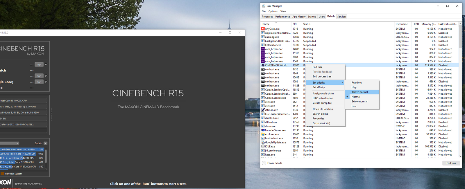Viewport: 465px width, 189px height.
Task: Click the audiodg.exe process icon
Action: pyautogui.click(x=263, y=37)
